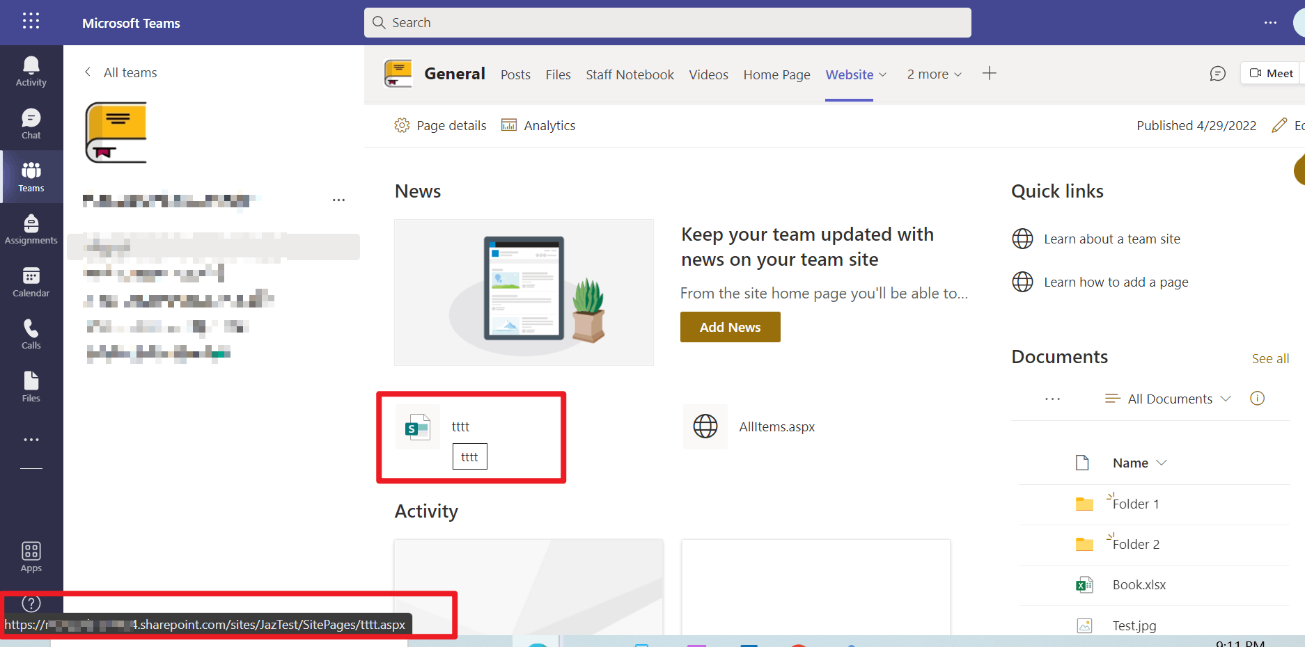Open Page details
Image resolution: width=1305 pixels, height=647 pixels.
click(440, 125)
